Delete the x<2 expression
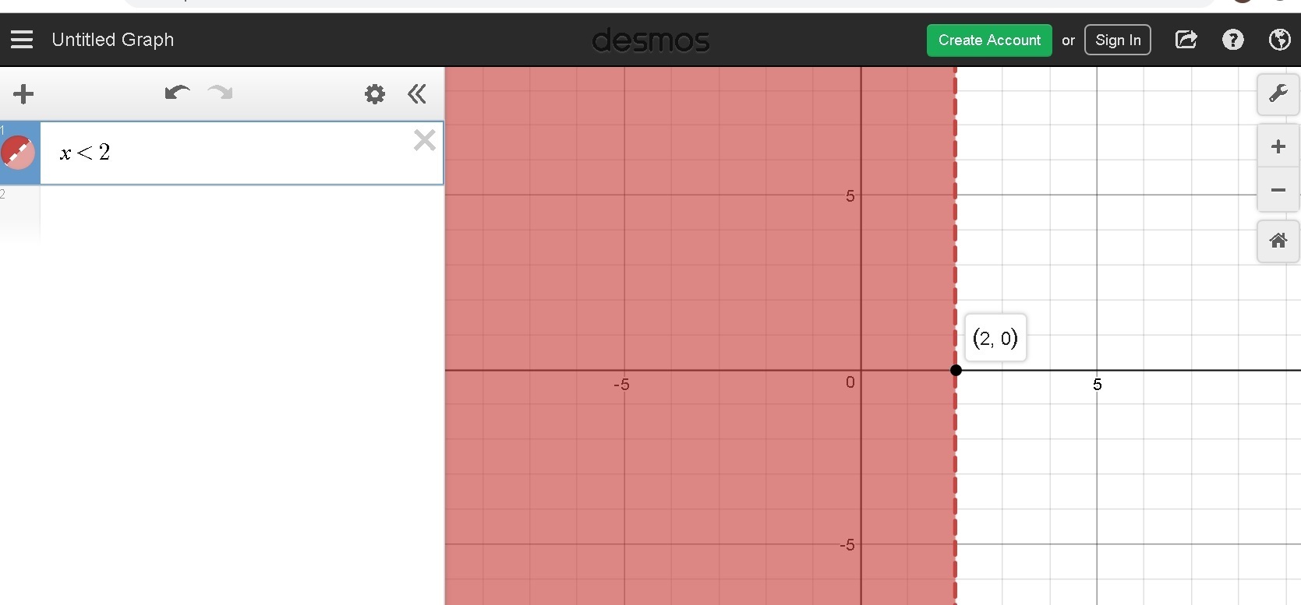This screenshot has width=1301, height=605. 425,140
